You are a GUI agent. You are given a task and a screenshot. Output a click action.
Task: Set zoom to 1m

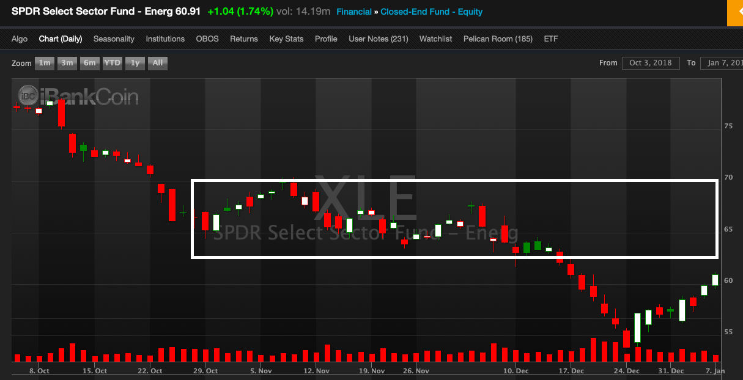pos(45,63)
